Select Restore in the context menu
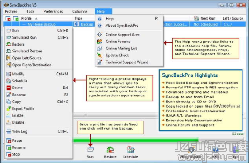Image resolution: width=249 pixels, height=163 pixels. tap(39, 44)
